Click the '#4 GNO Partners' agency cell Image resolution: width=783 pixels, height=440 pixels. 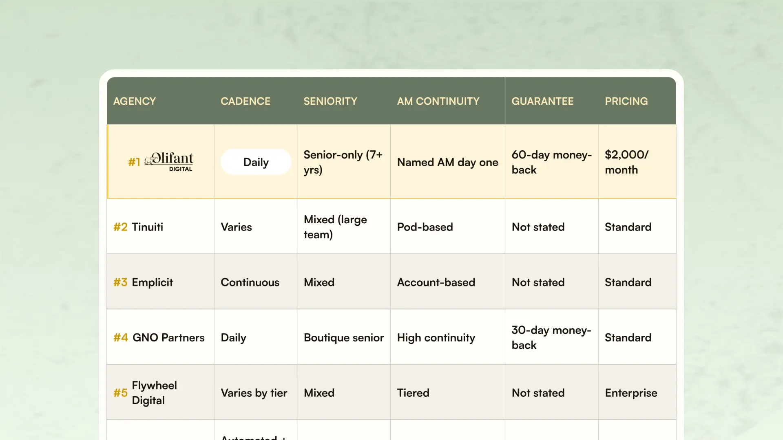[x=161, y=337]
